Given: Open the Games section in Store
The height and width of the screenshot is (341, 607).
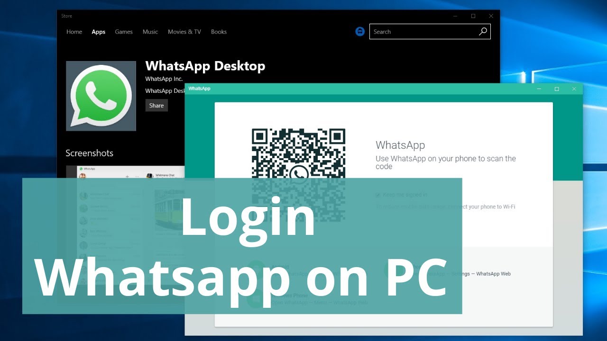Looking at the screenshot, I should coord(124,32).
